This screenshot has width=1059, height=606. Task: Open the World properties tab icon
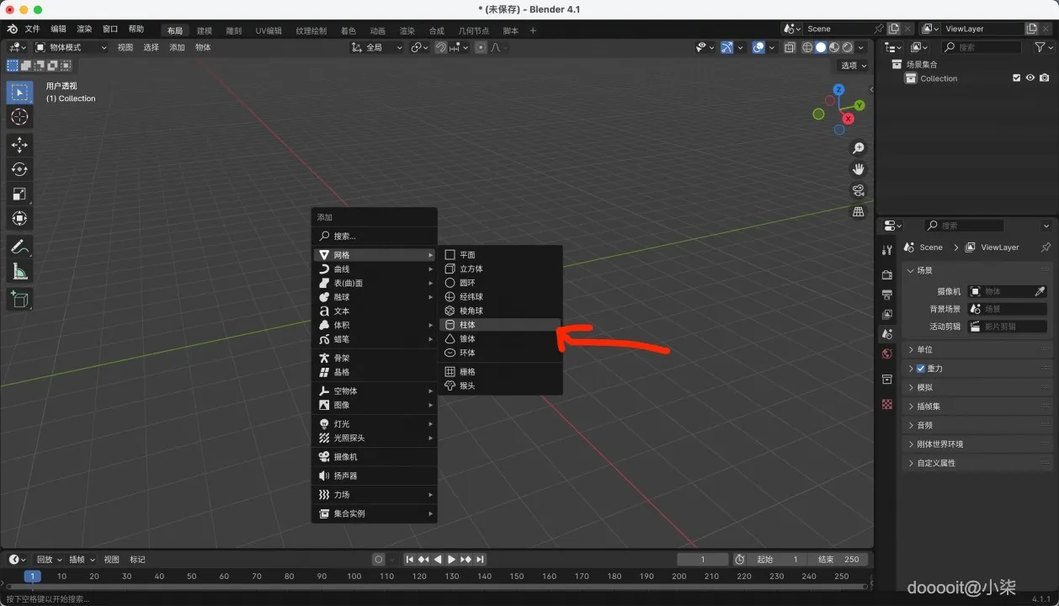pos(886,354)
